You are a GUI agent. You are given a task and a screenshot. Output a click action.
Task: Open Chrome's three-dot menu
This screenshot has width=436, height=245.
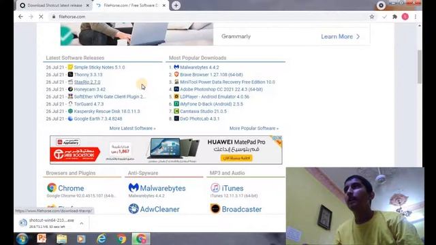pos(416,16)
